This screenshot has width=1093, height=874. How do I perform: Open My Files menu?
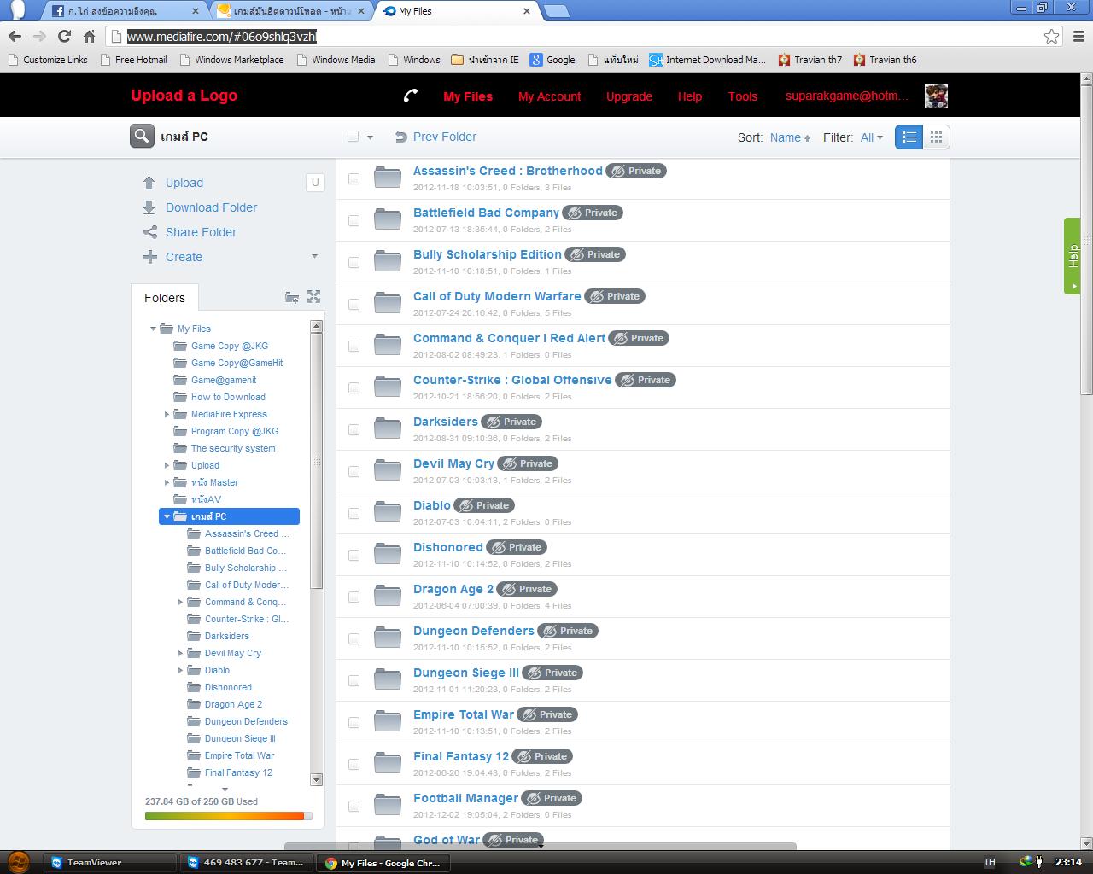pos(468,96)
